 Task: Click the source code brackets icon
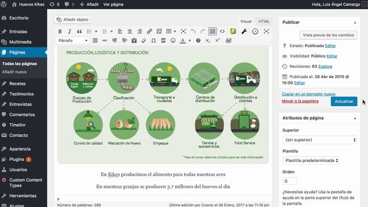(223, 31)
